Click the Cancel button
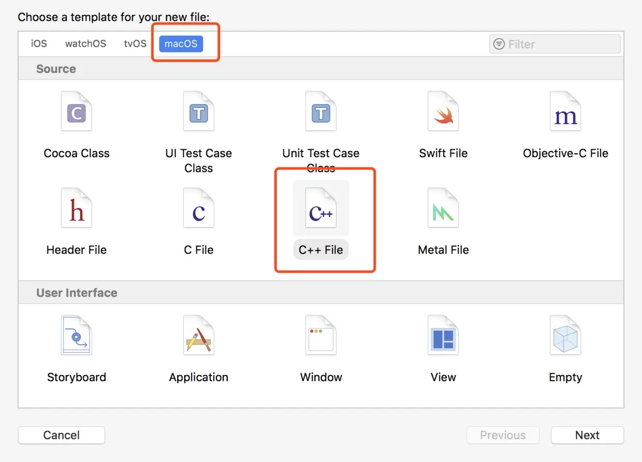The width and height of the screenshot is (642, 462). pos(62,435)
